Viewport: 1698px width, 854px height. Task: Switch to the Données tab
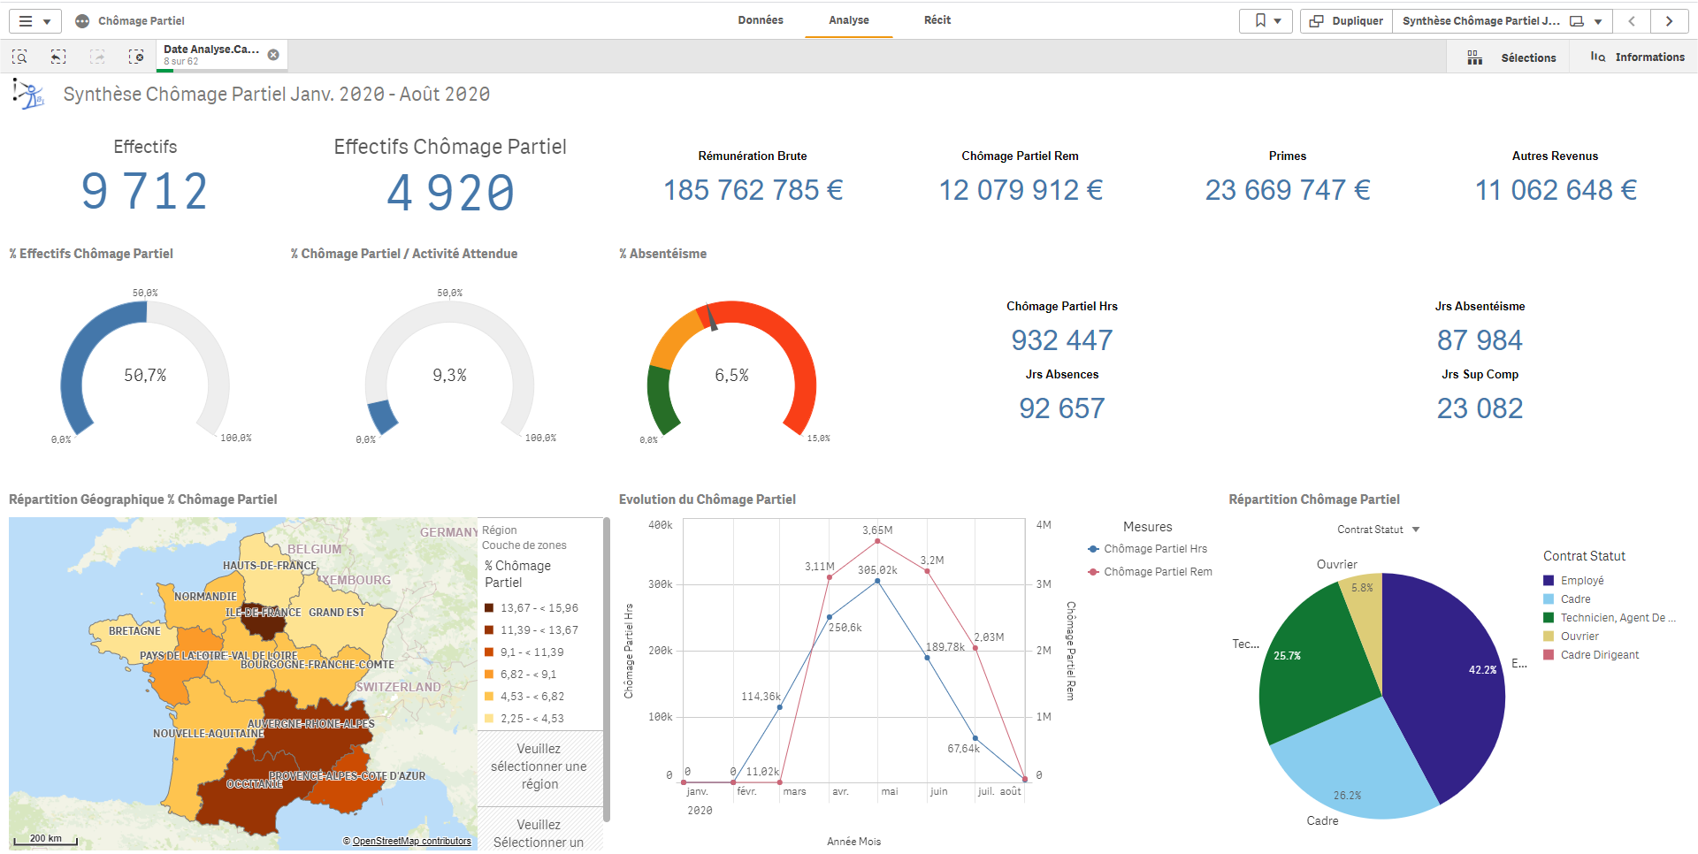761,20
